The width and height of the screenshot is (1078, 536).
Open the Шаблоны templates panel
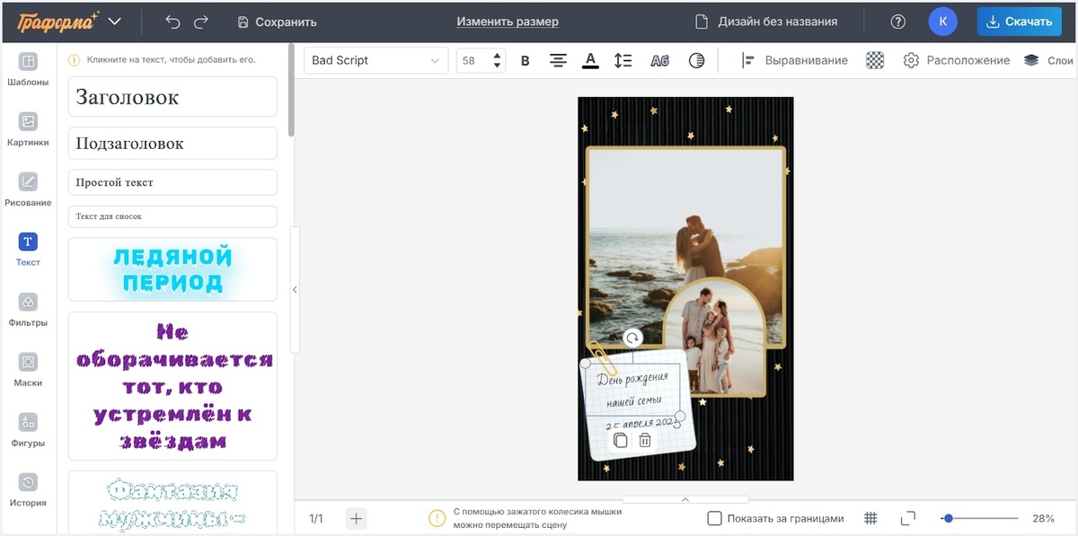point(28,69)
